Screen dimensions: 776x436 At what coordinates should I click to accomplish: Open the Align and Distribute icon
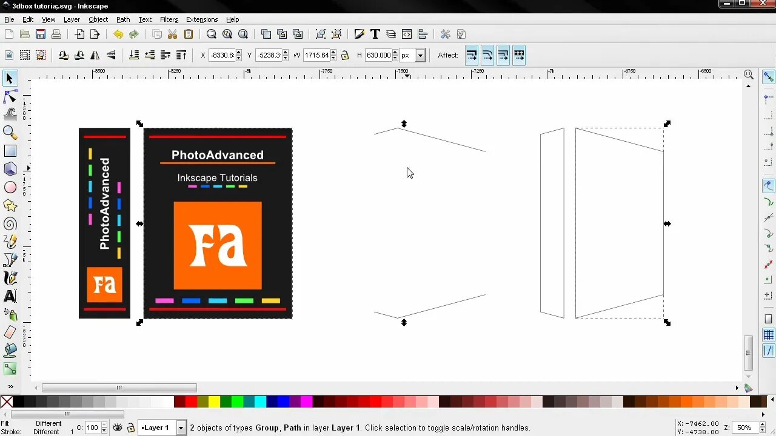click(x=423, y=35)
